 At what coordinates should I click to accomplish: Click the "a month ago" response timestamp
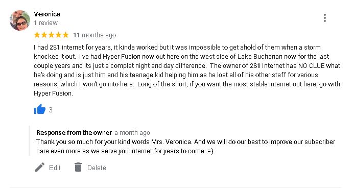click(132, 133)
